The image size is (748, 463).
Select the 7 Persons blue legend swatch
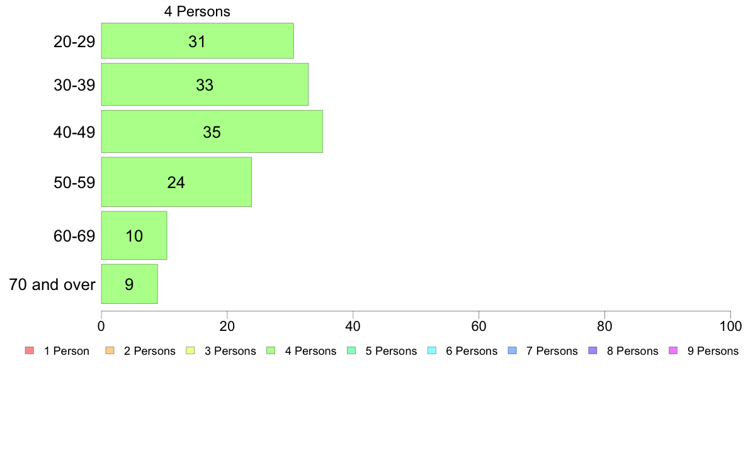513,351
